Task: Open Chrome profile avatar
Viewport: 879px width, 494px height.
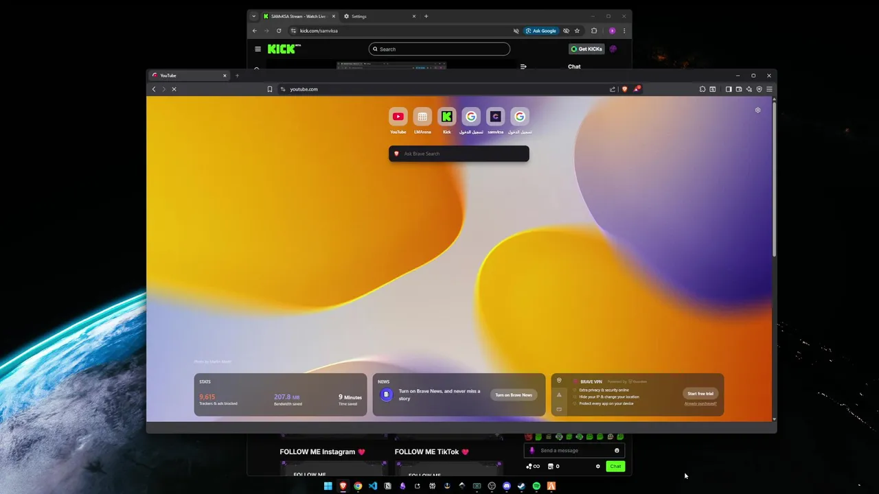Action: tap(613, 31)
